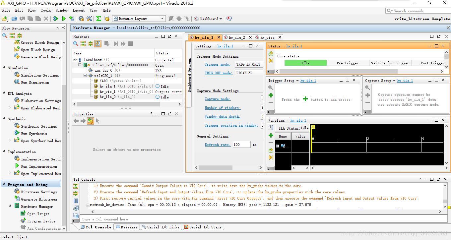Screen dimensions: 451x240
Task: Click the Refresh rate link
Action: 218,145
